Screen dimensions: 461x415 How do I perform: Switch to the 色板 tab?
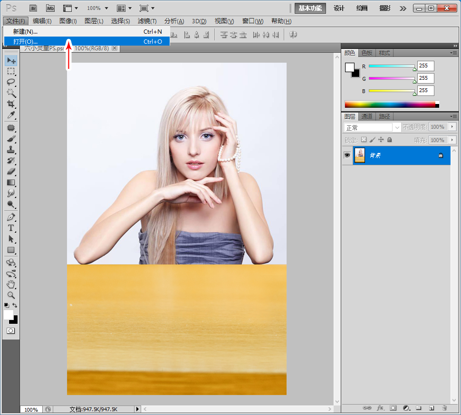tap(367, 53)
